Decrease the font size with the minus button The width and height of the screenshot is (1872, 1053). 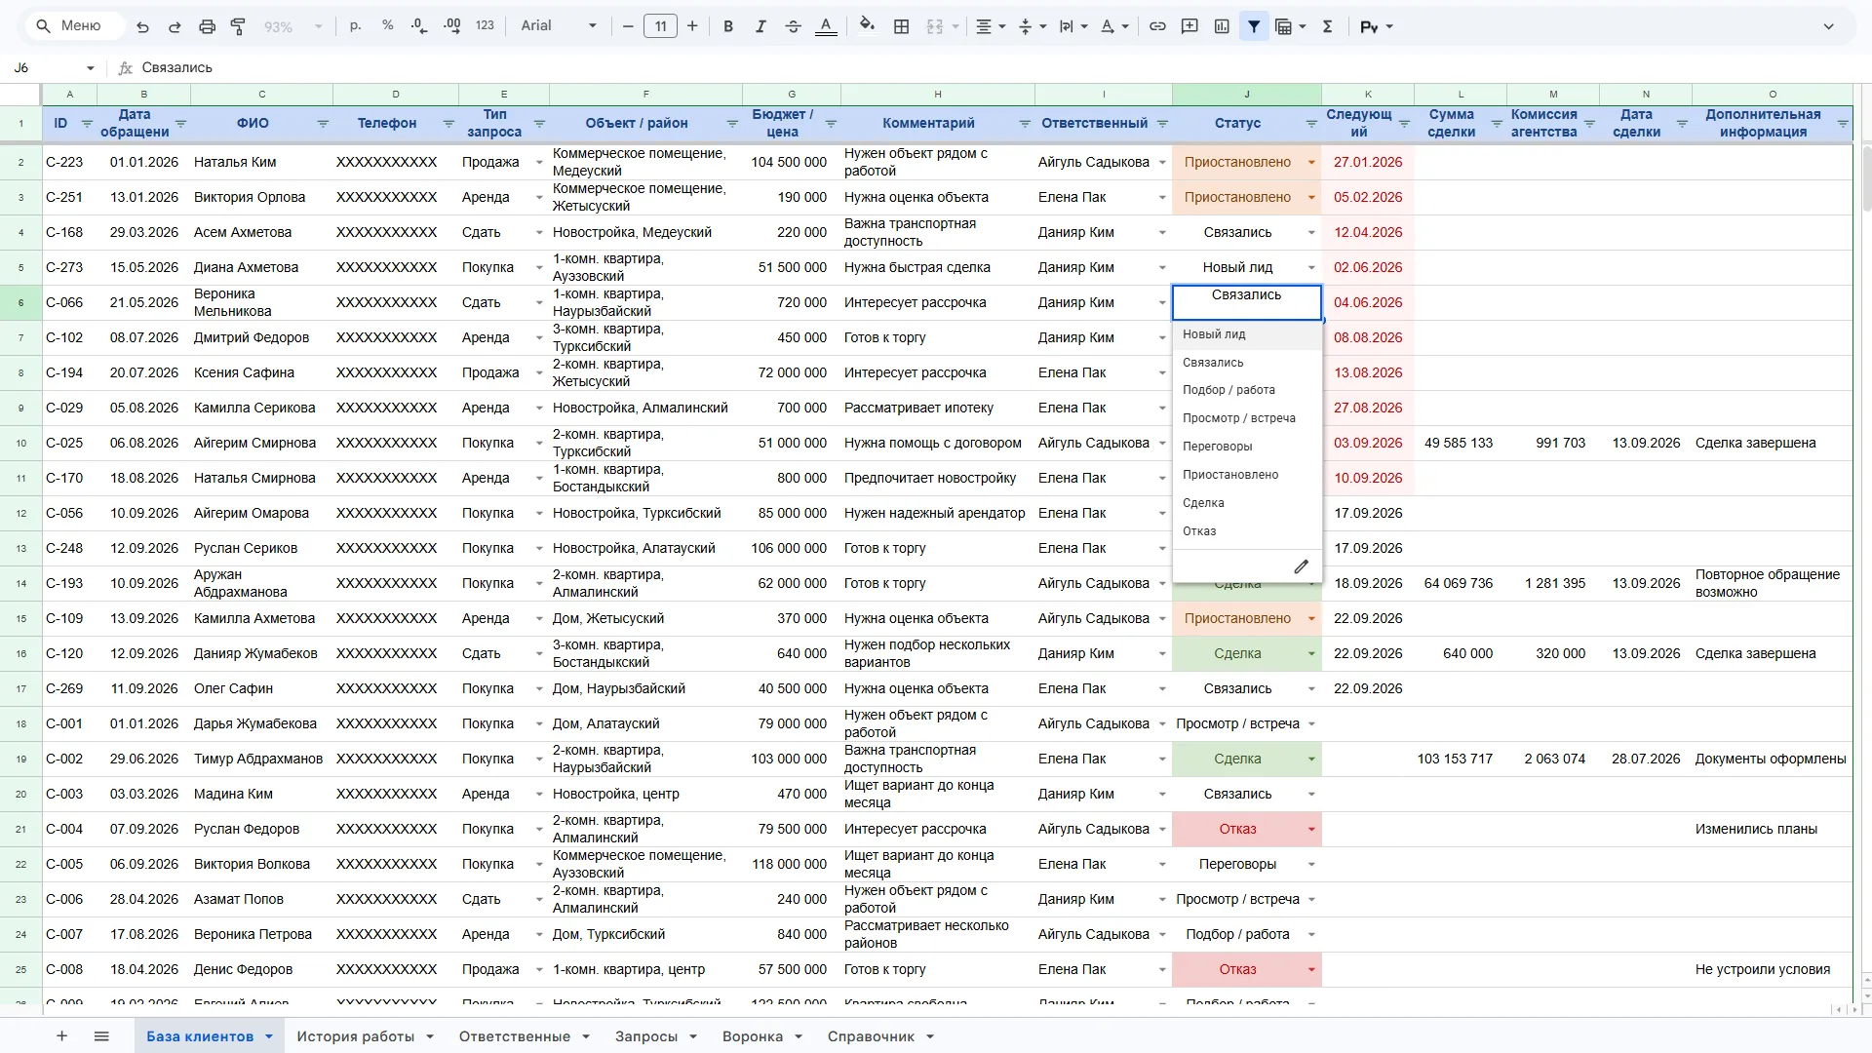click(628, 26)
